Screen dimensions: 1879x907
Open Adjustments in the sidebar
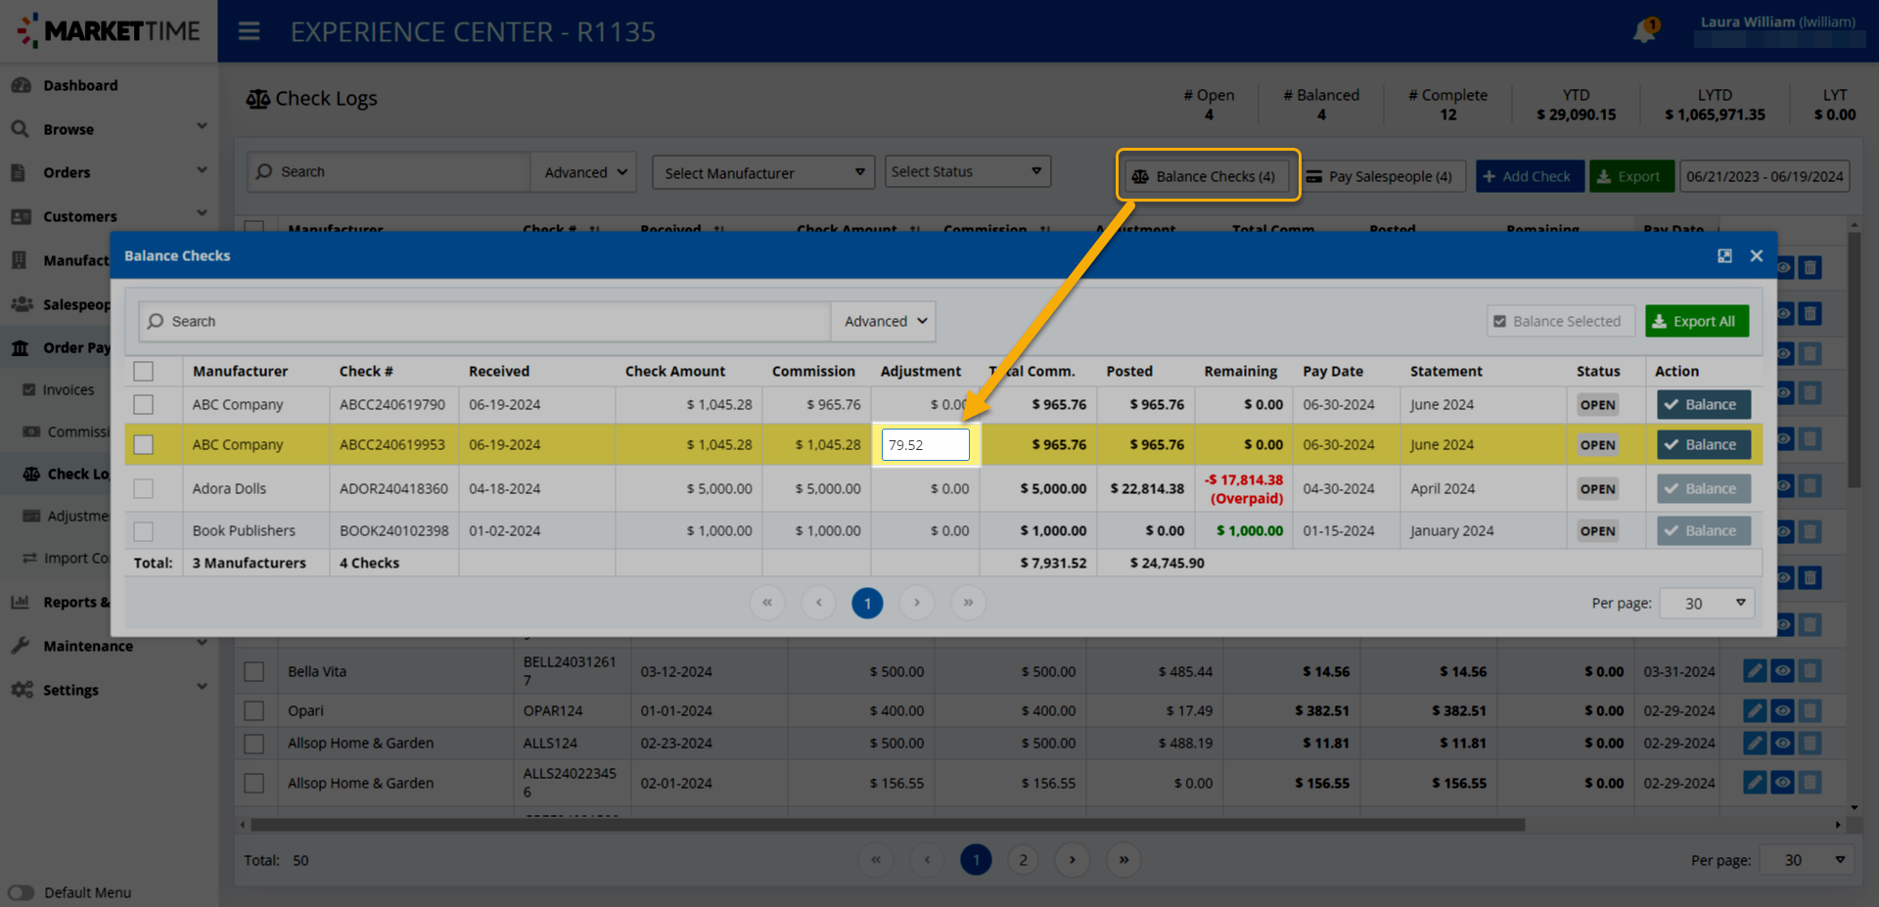65,516
